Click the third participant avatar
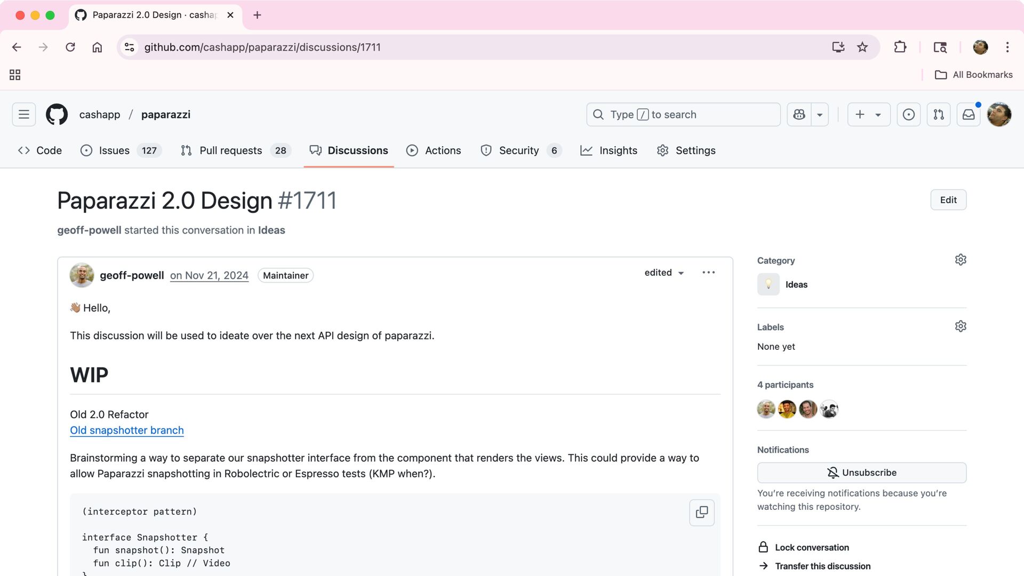1024x576 pixels. tap(808, 409)
